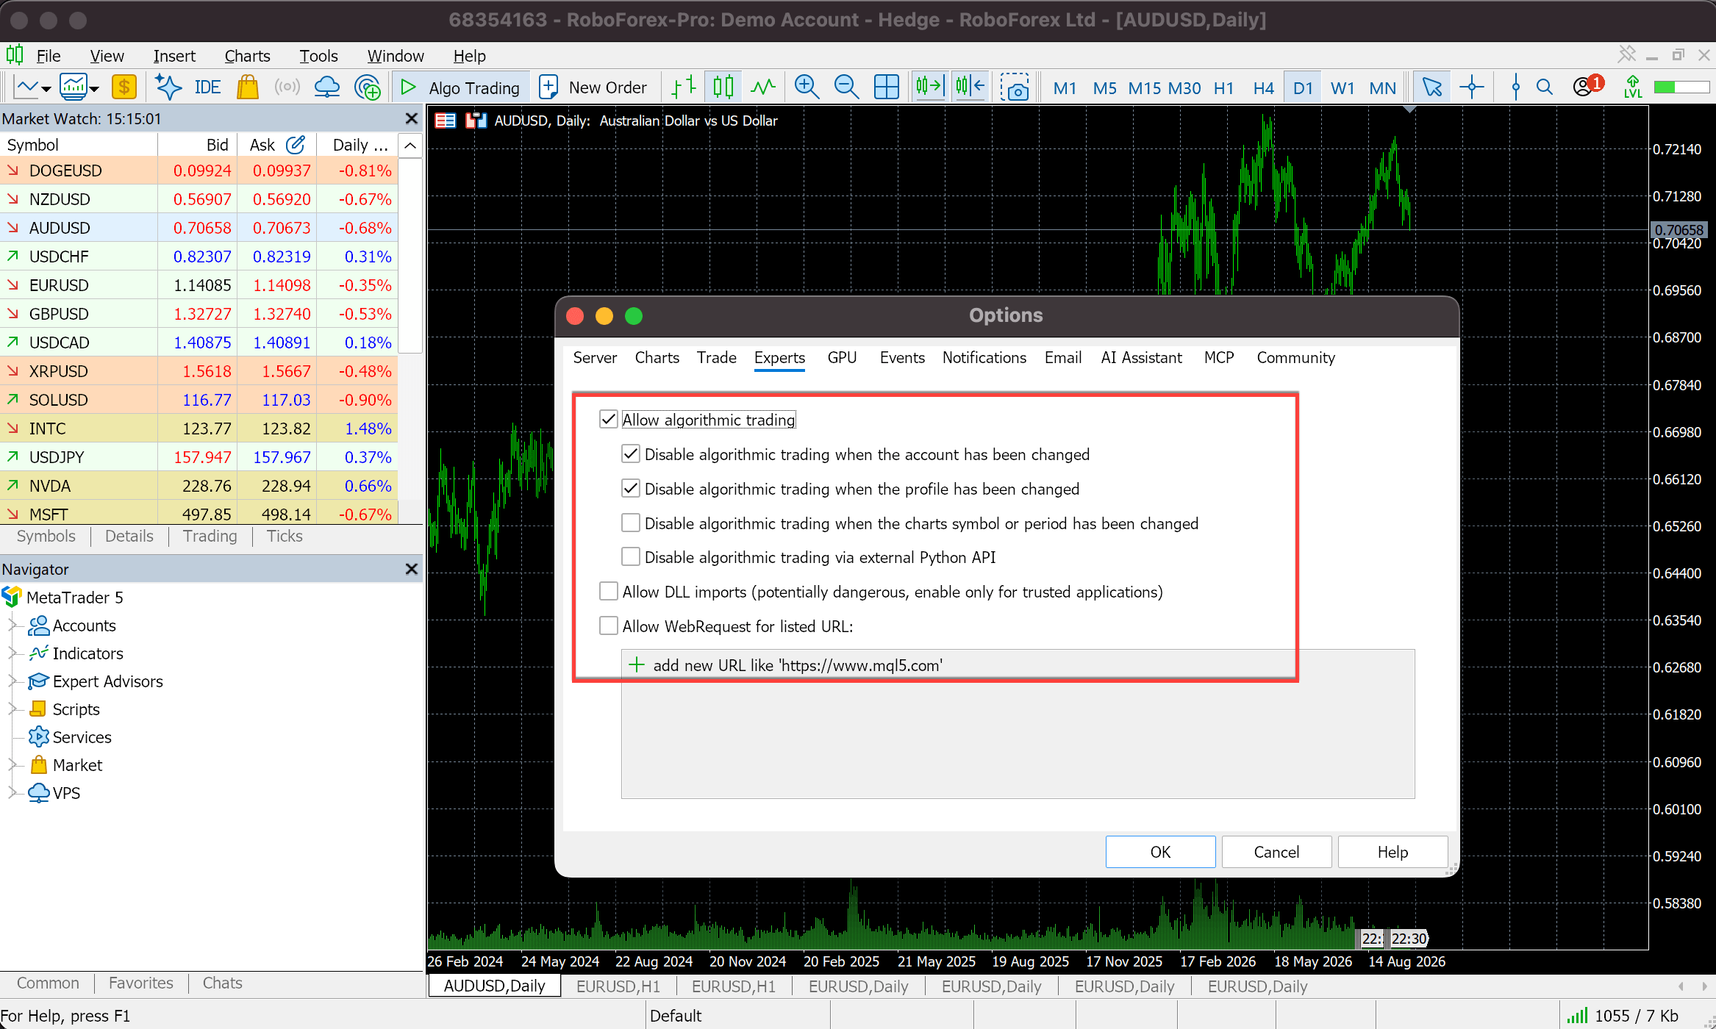Image resolution: width=1716 pixels, height=1029 pixels.
Task: Open the Community options tab
Action: click(1295, 358)
